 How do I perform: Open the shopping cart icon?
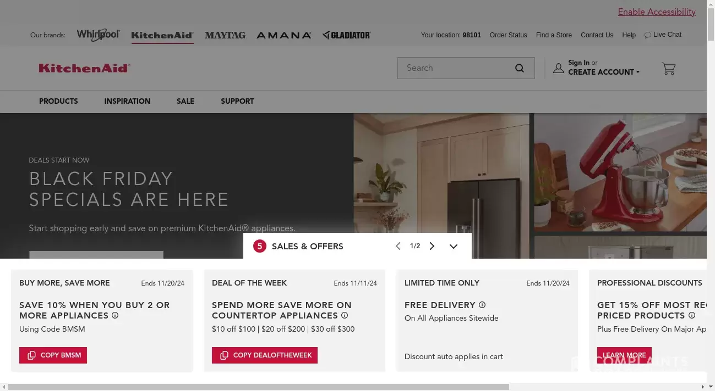click(668, 68)
